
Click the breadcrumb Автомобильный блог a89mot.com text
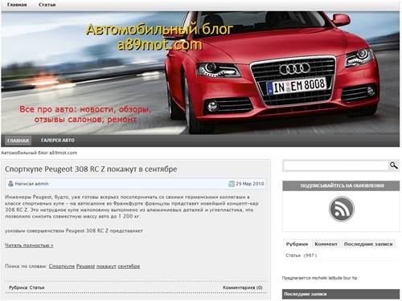click(39, 153)
